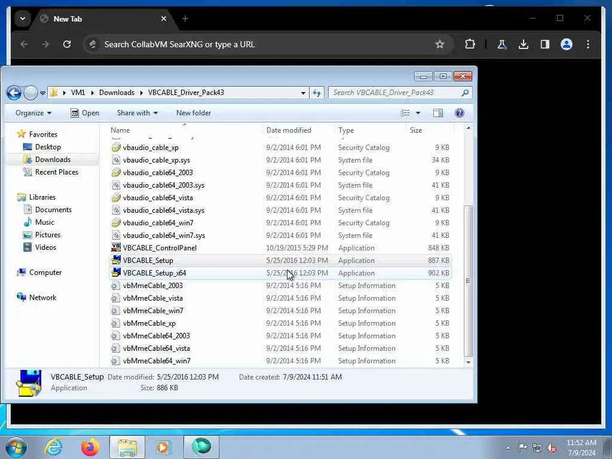
Task: Click the Favorites star icon
Action: [22, 134]
